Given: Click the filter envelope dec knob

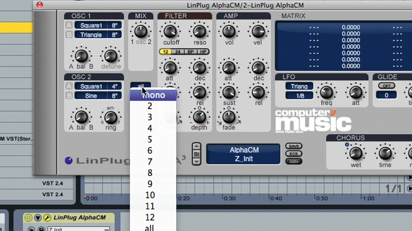Looking at the screenshot, I should pos(200,68).
